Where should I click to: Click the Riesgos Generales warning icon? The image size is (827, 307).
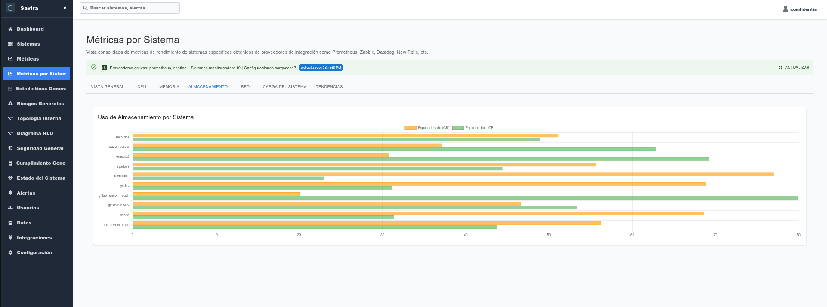tap(10, 104)
